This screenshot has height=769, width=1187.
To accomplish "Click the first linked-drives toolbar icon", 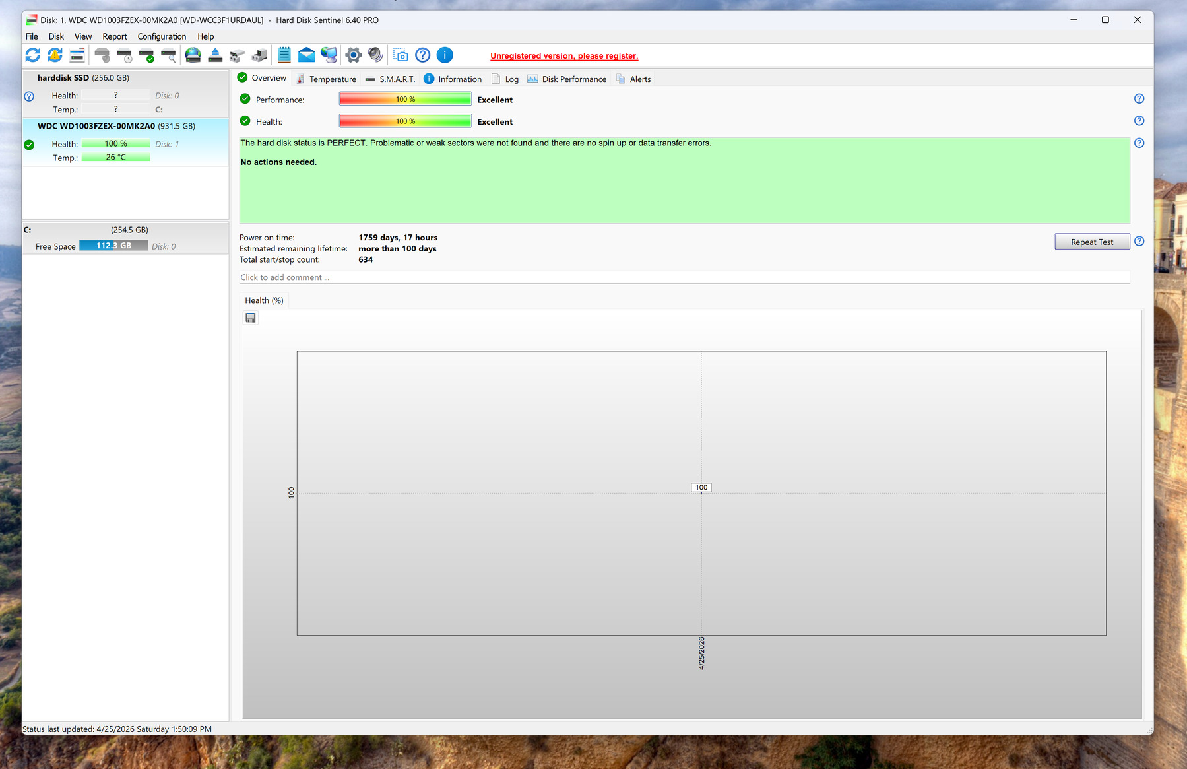I will tap(238, 55).
